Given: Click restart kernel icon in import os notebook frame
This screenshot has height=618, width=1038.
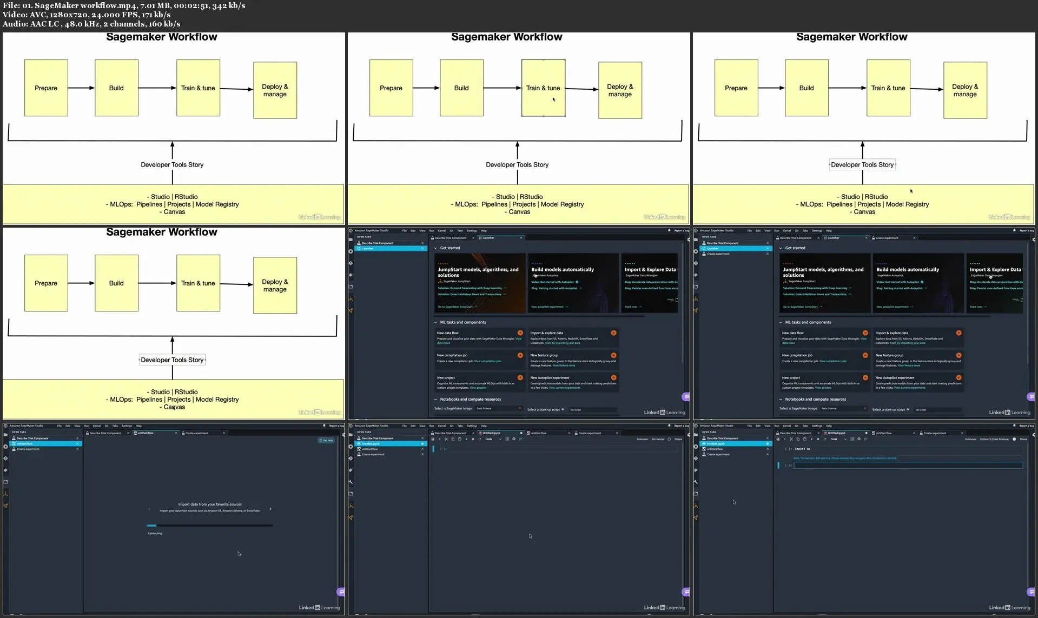Looking at the screenshot, I should [825, 439].
